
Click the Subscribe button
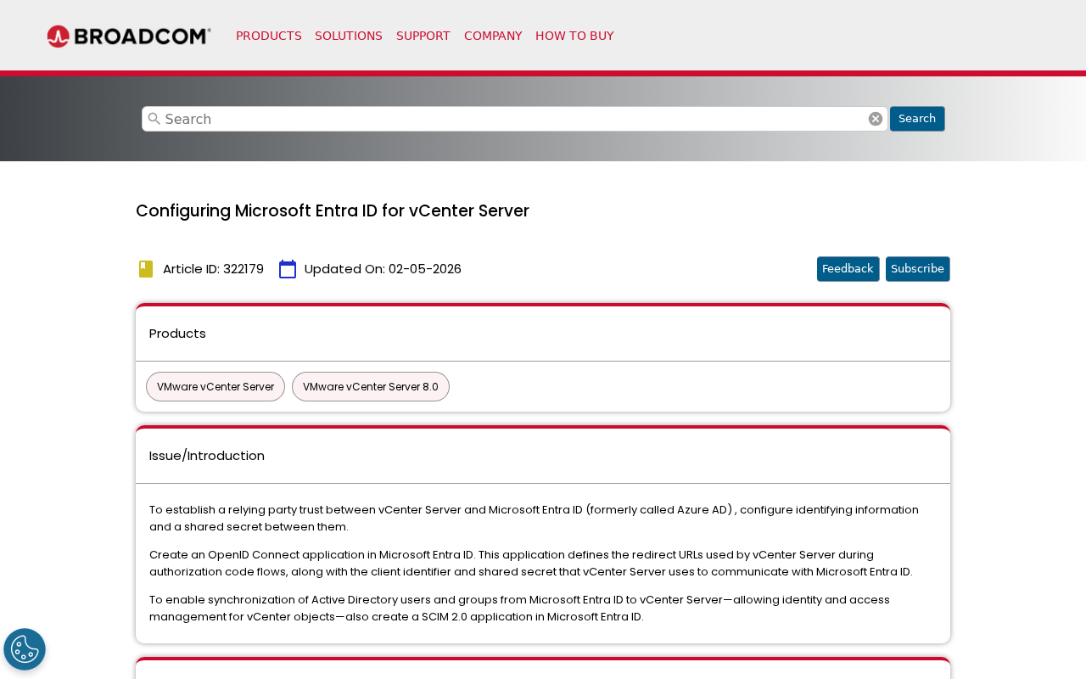(917, 268)
